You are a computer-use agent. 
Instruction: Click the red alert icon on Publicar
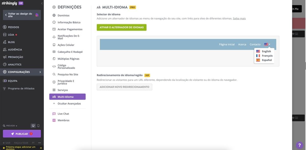31,134
